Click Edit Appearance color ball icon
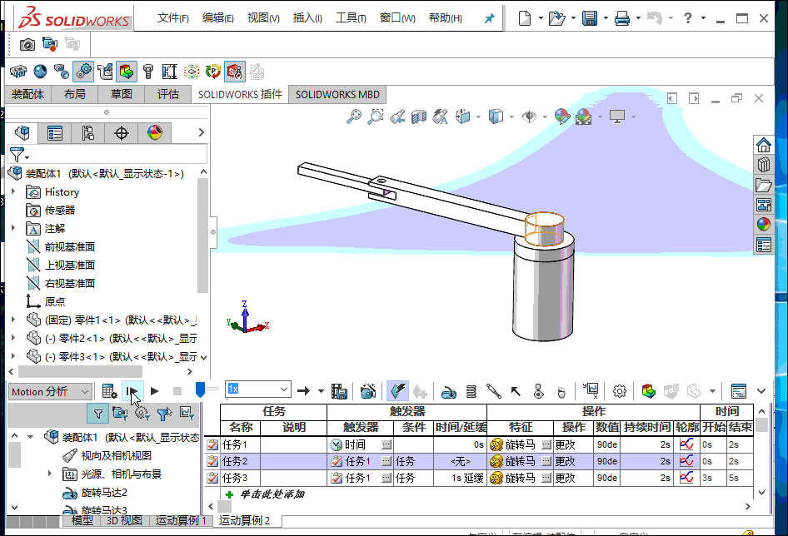The height and width of the screenshot is (536, 788). [x=562, y=117]
